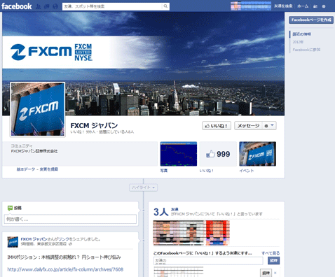Focus the Facebook search field
The width and height of the screenshot is (335, 277).
click(112, 6)
